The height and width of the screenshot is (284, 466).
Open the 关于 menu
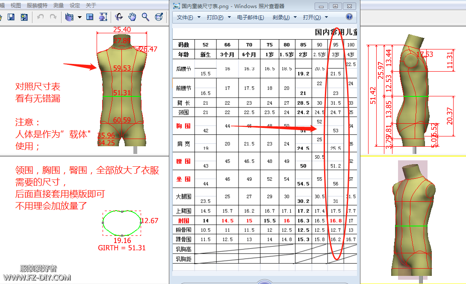point(91,6)
